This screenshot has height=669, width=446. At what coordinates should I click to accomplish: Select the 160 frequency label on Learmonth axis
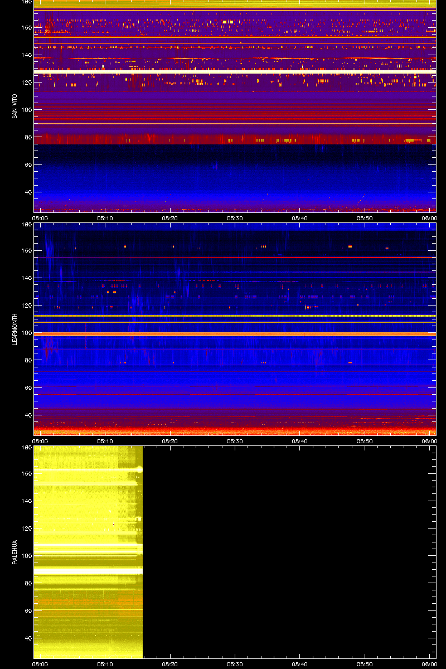click(26, 250)
